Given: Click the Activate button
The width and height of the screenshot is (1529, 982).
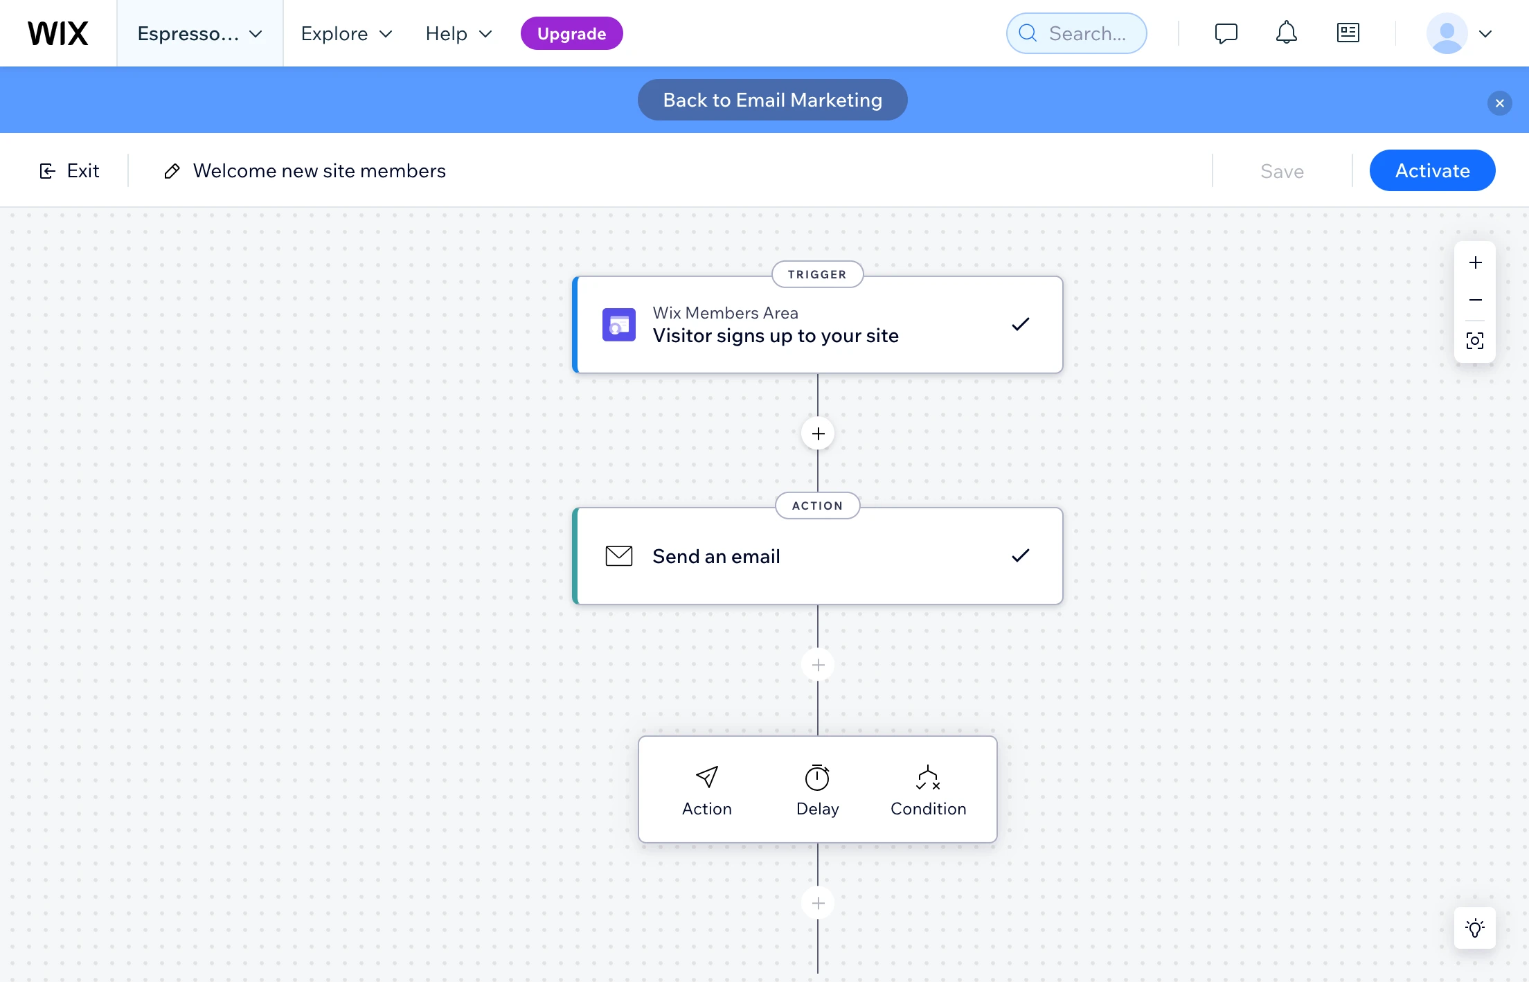Looking at the screenshot, I should coord(1432,170).
